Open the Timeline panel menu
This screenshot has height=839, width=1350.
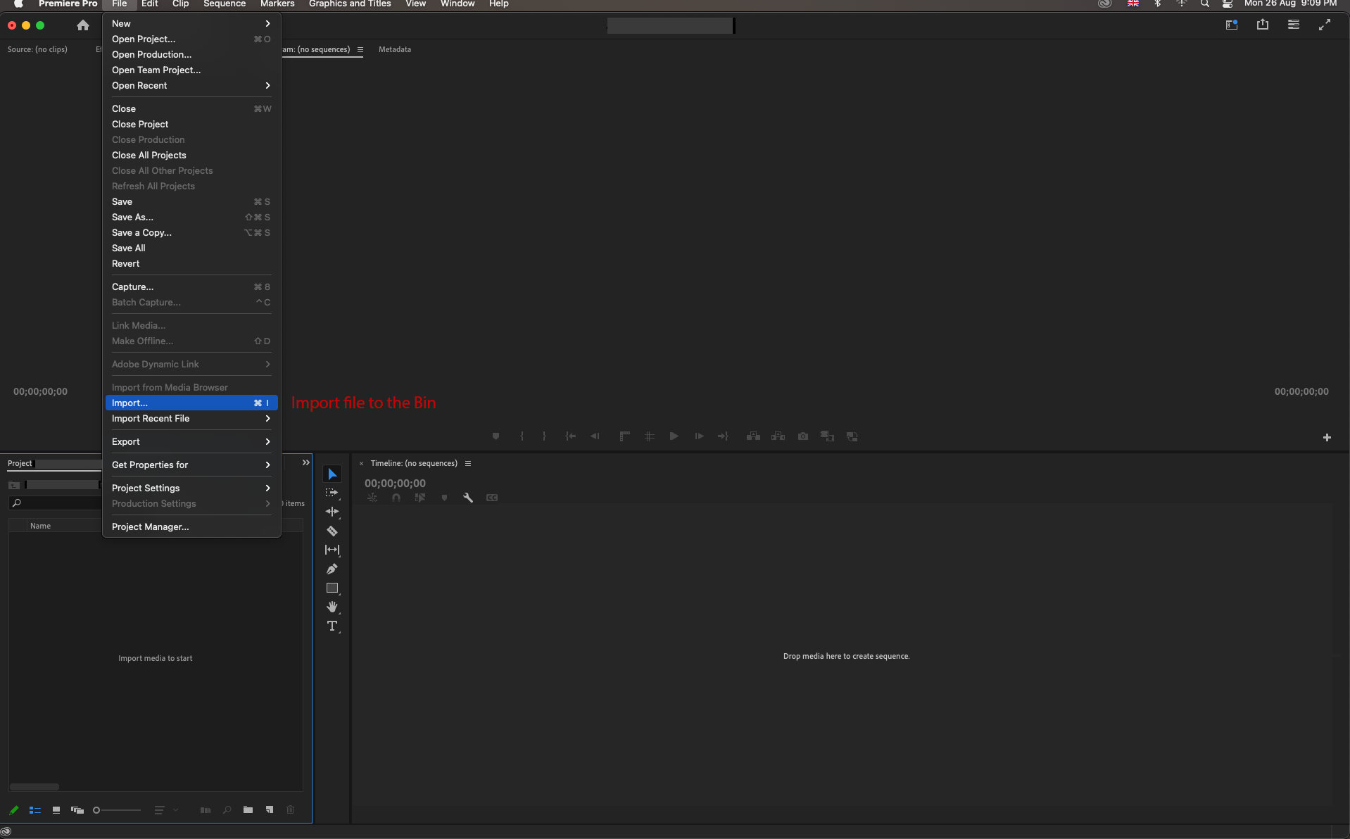coord(467,463)
